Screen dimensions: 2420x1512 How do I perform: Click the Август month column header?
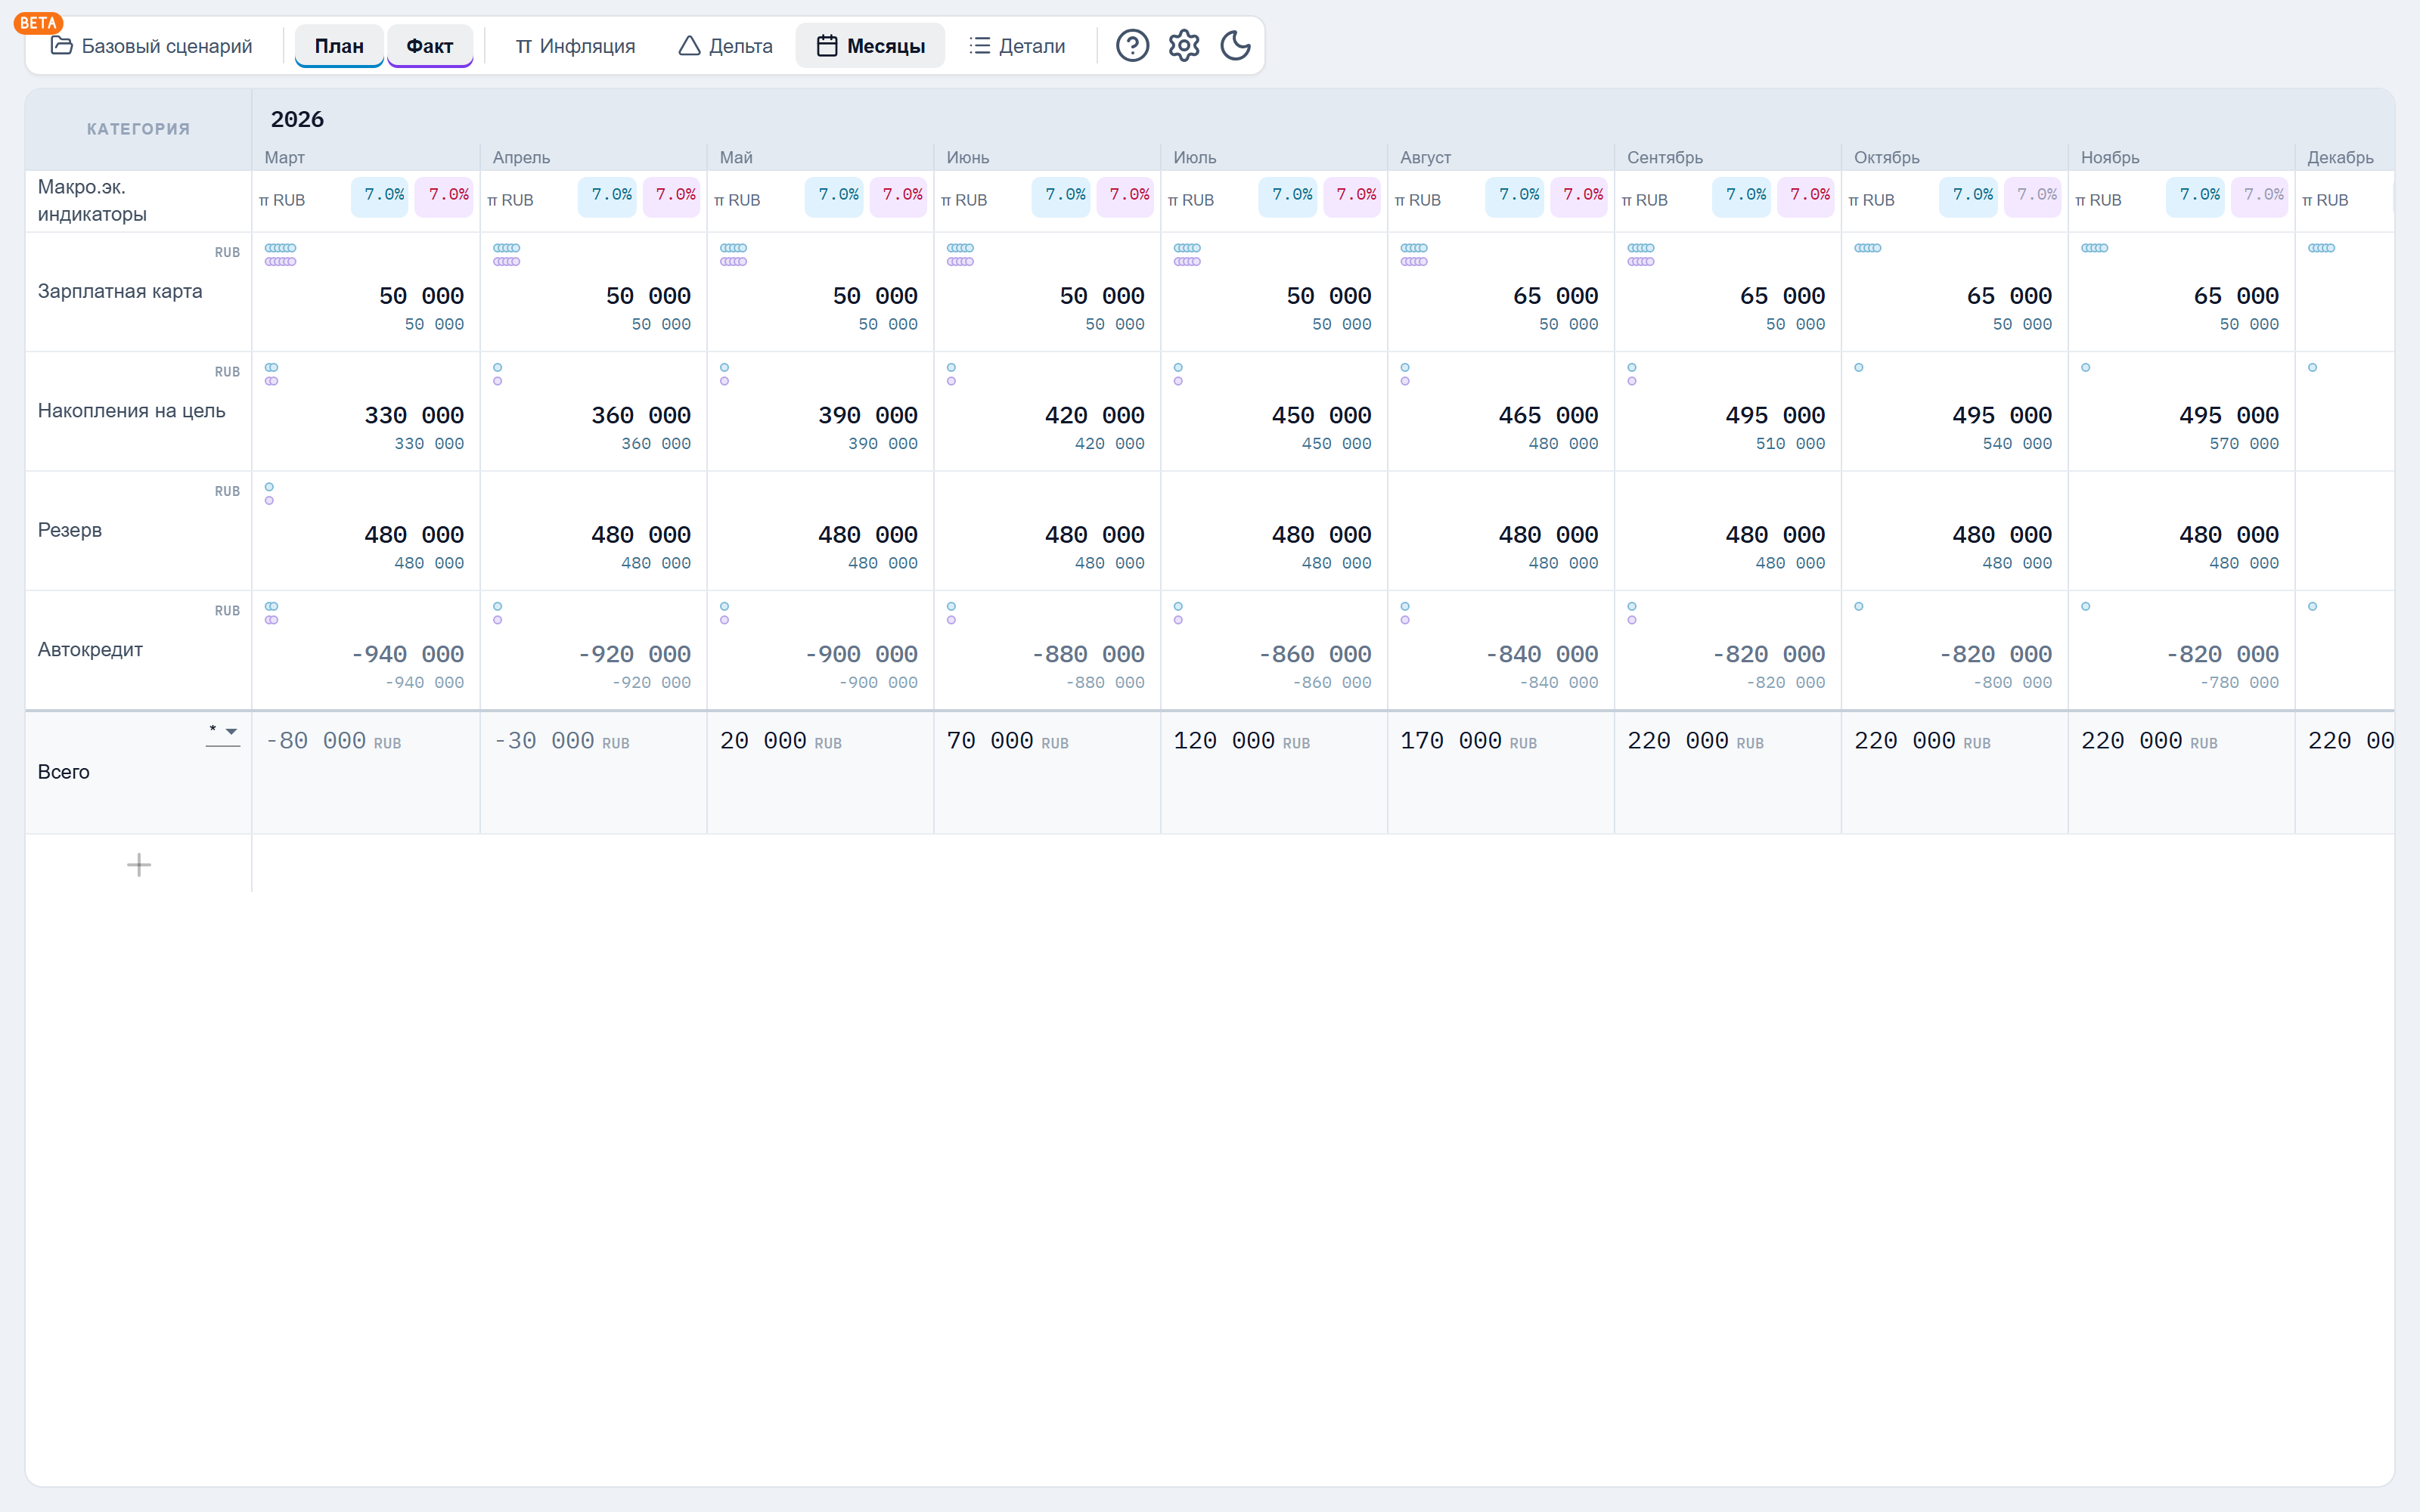click(1425, 157)
